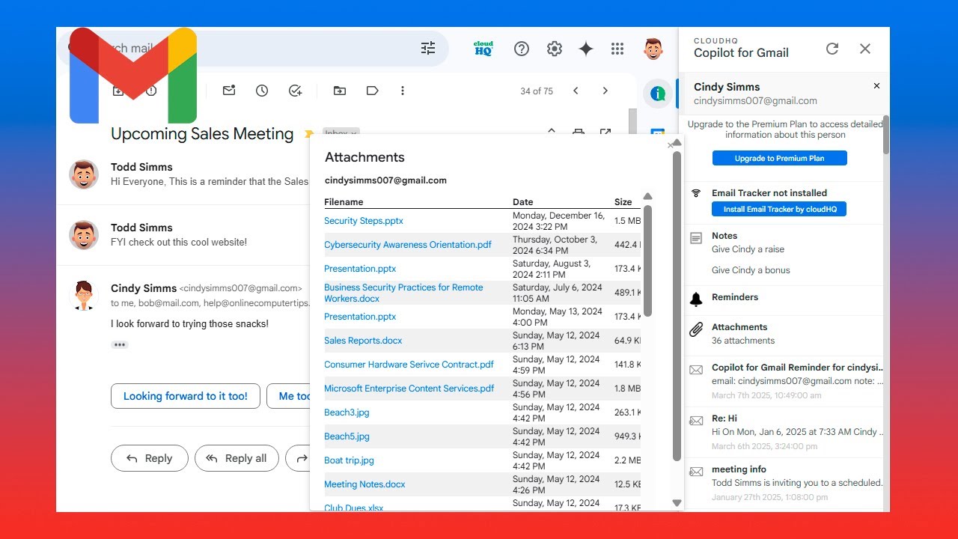This screenshot has height=539, width=958.
Task: Click the Upgrade to Premium Plan button
Action: [779, 159]
